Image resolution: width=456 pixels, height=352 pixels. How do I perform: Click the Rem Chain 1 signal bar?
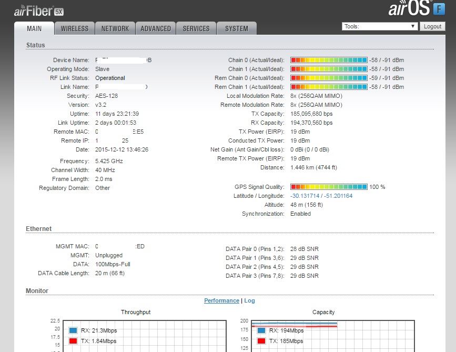329,87
